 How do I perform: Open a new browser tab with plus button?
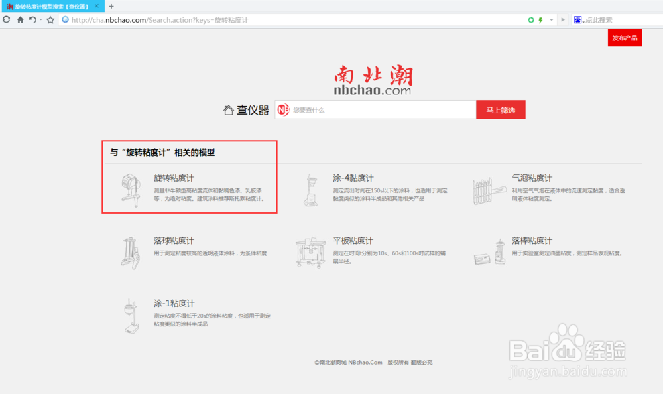coord(111,7)
